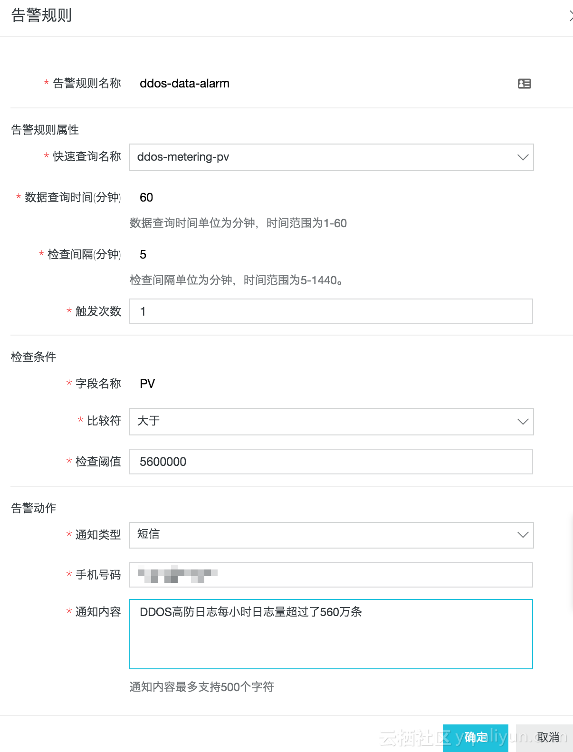Click the 检查阈值 field containing 5600000

click(331, 462)
